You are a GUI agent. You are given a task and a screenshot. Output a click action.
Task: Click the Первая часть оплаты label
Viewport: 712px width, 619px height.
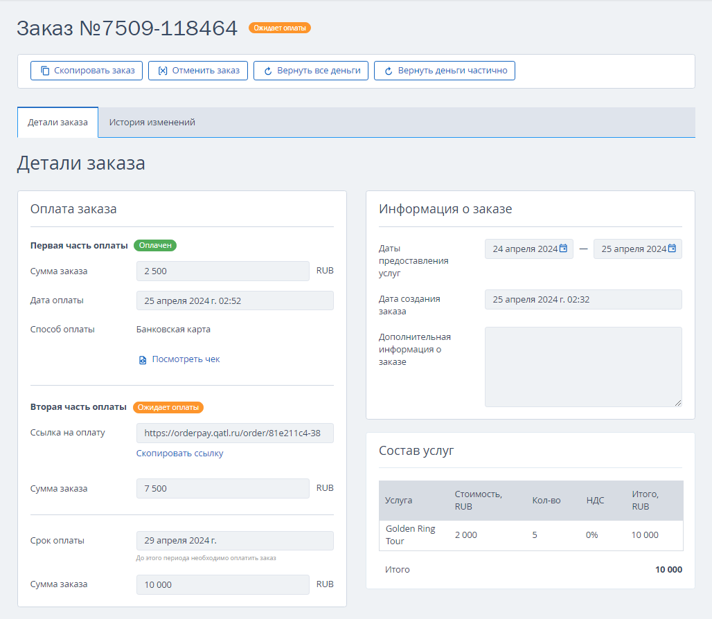[79, 246]
